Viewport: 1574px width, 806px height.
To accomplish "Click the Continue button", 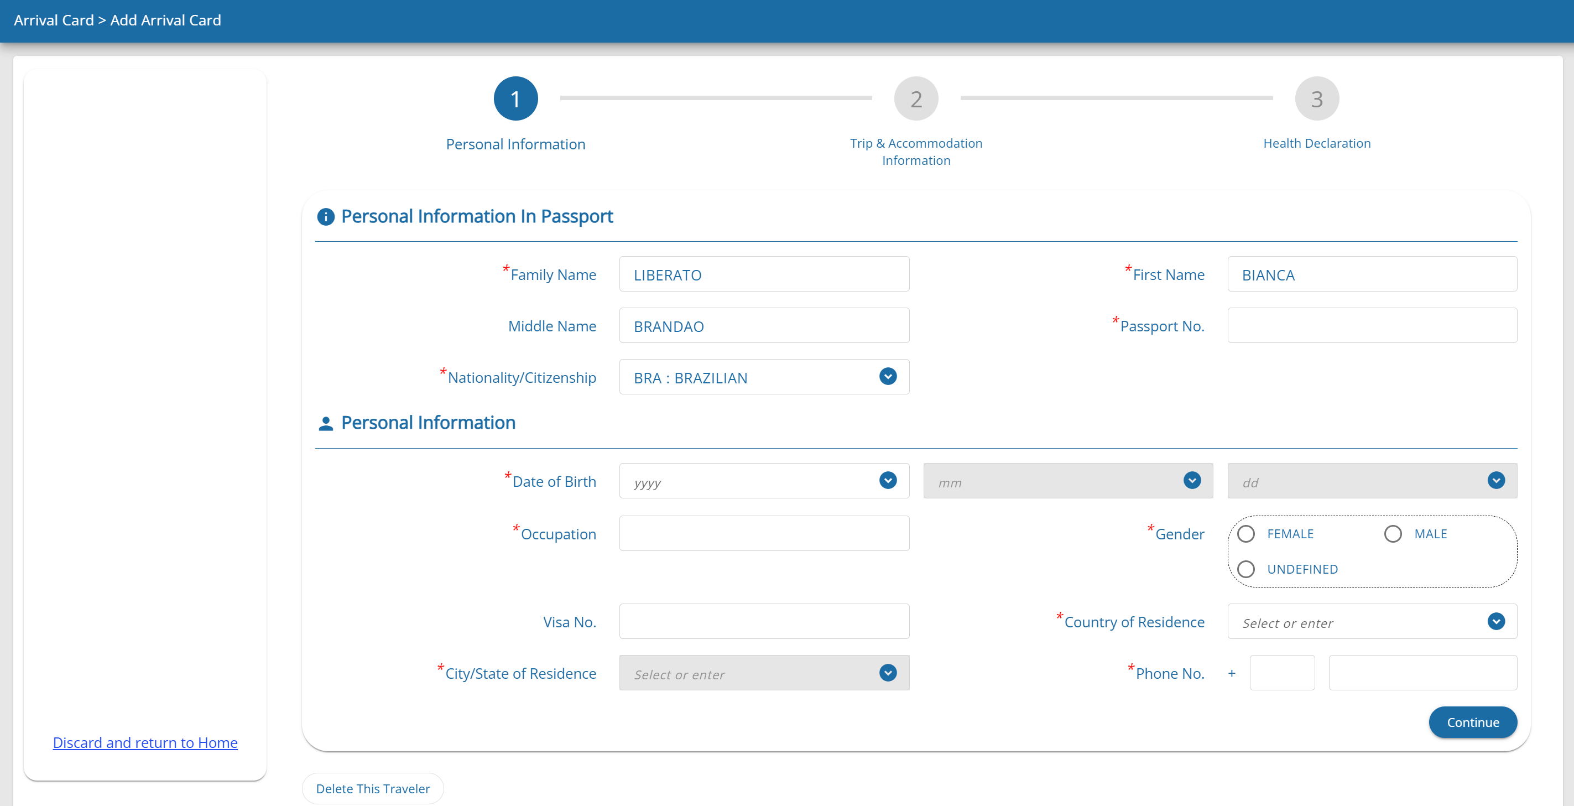I will (1473, 722).
